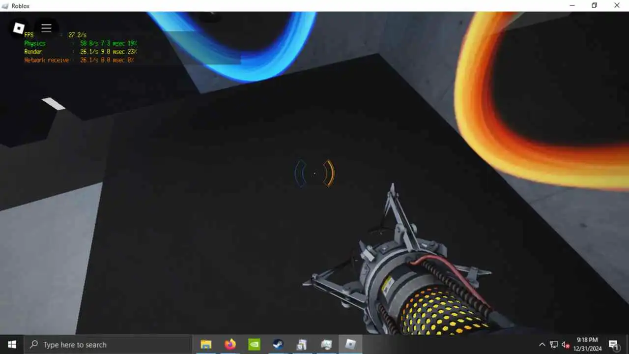The width and height of the screenshot is (629, 354).
Task: Switch to the active Roblox taskbar icon
Action: tap(350, 345)
